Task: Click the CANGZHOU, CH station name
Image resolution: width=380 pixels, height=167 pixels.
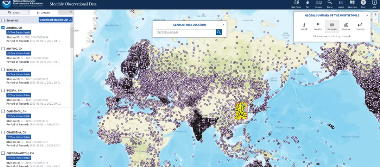Action: tap(16, 111)
